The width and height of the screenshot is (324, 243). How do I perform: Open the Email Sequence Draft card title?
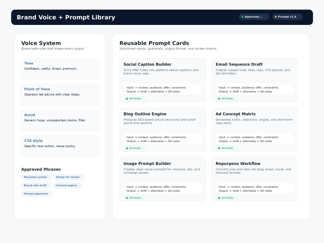(x=239, y=64)
